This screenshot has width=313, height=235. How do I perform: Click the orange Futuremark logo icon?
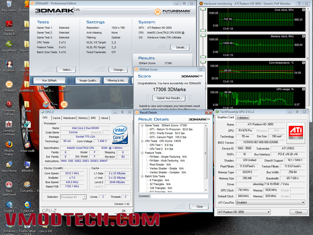(157, 12)
